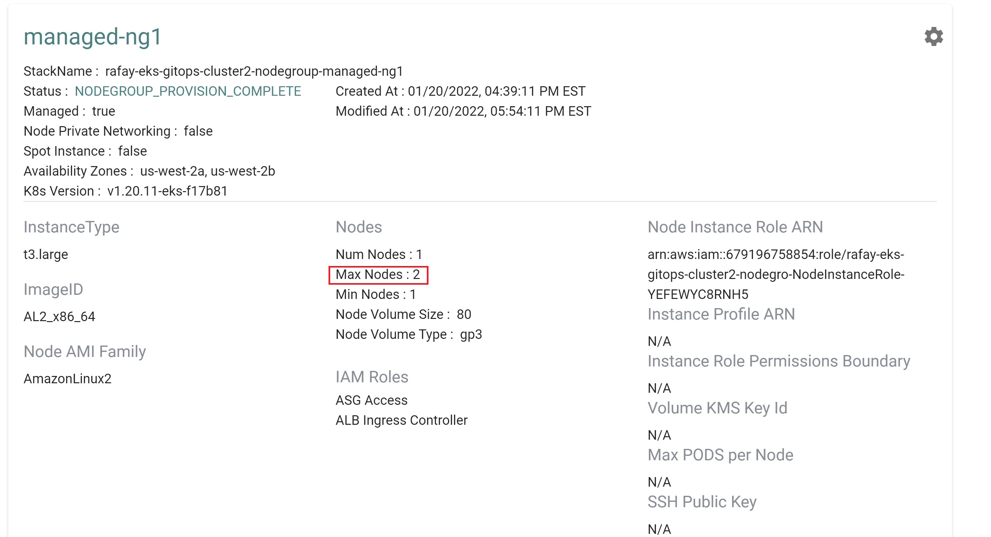Click the Node AMI Family heading
Image resolution: width=991 pixels, height=537 pixels.
85,352
